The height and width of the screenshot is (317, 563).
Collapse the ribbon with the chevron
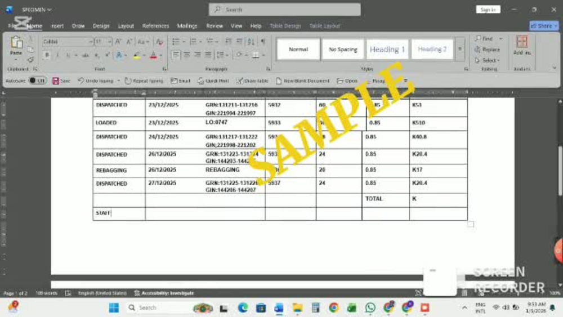tap(554, 68)
